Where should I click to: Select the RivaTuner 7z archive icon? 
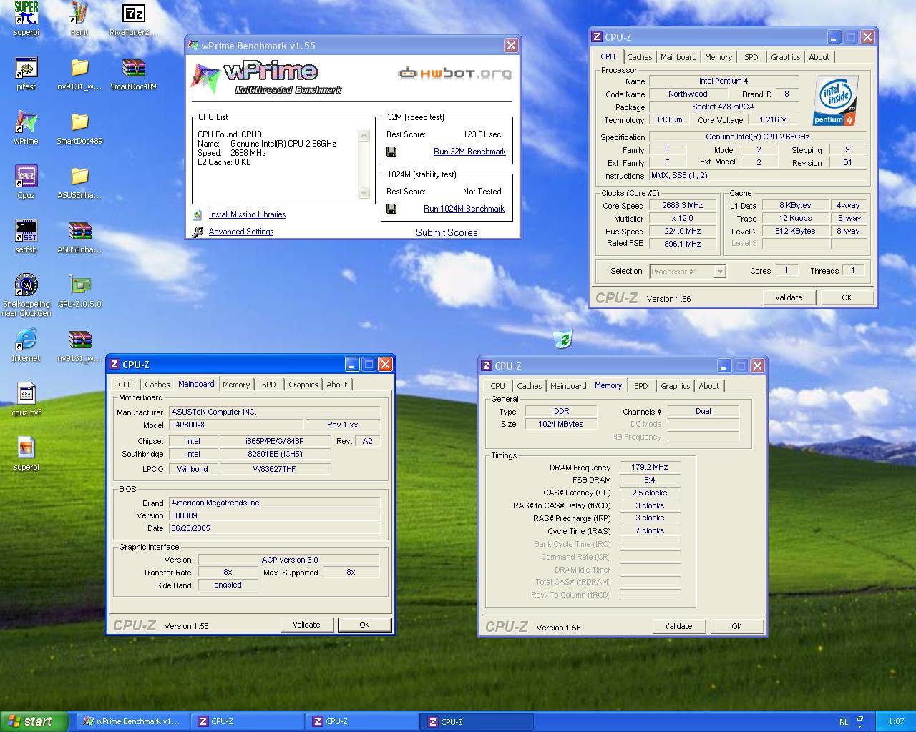(x=133, y=14)
